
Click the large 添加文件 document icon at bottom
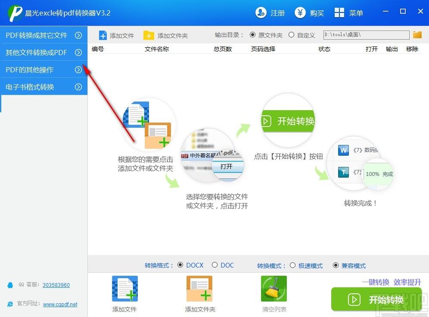[x=125, y=288]
